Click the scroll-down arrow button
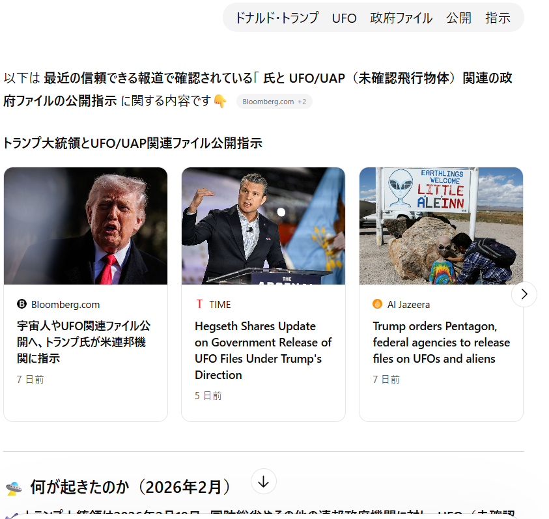The image size is (549, 519). 264,481
